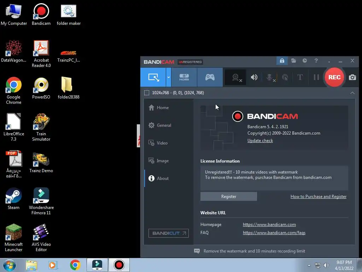Viewport: 362px width, 272px height.
Task: Open the Bandicam FAQ link
Action: [274, 233]
